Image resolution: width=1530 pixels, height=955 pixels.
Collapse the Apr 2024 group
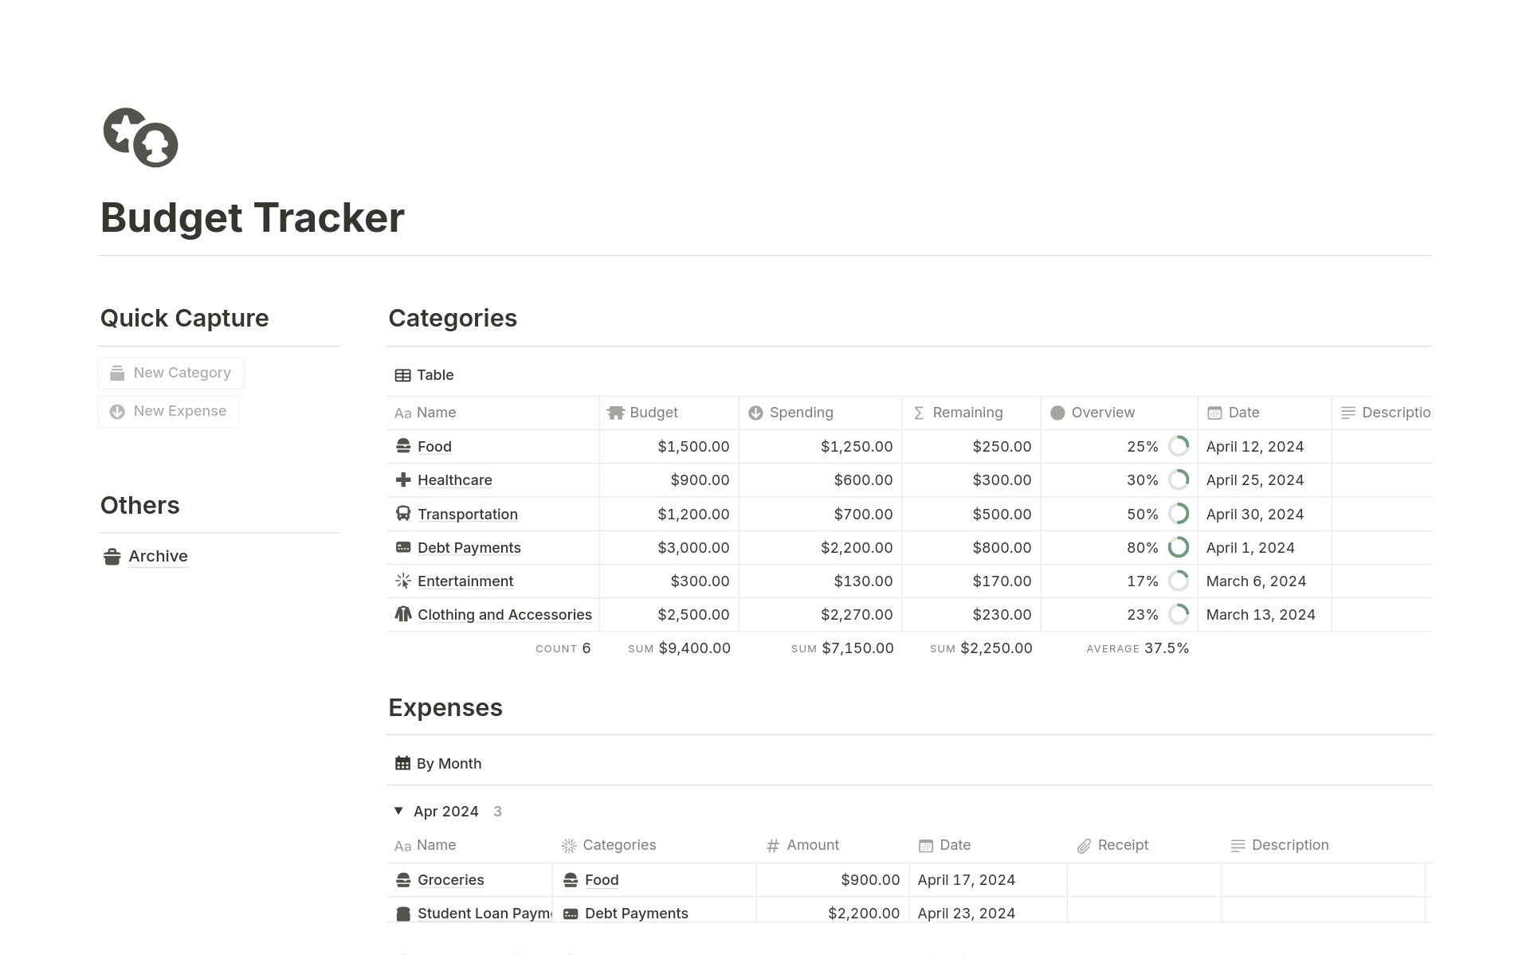(x=398, y=811)
